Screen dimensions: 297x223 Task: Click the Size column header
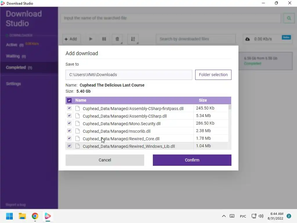(x=203, y=100)
